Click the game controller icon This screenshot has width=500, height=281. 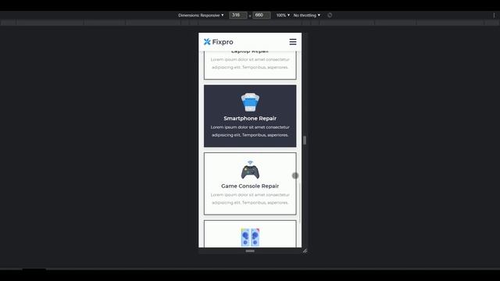250,170
